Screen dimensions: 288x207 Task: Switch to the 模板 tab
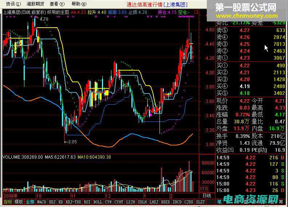[19, 202]
